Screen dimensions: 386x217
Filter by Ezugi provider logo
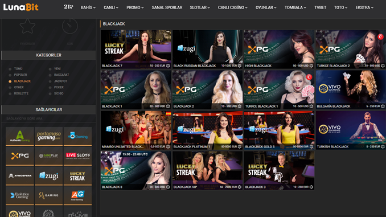coord(49,175)
